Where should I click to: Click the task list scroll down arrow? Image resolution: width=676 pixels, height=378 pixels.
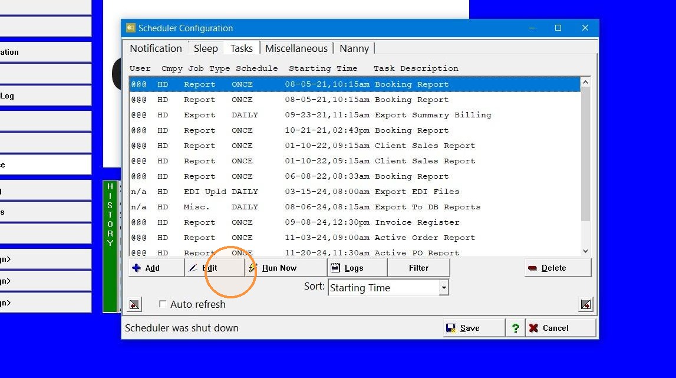[585, 251]
